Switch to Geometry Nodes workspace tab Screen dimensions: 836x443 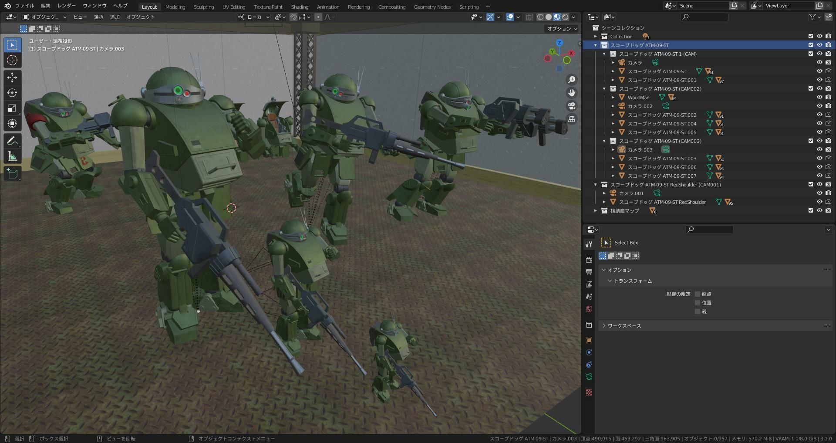coord(432,7)
